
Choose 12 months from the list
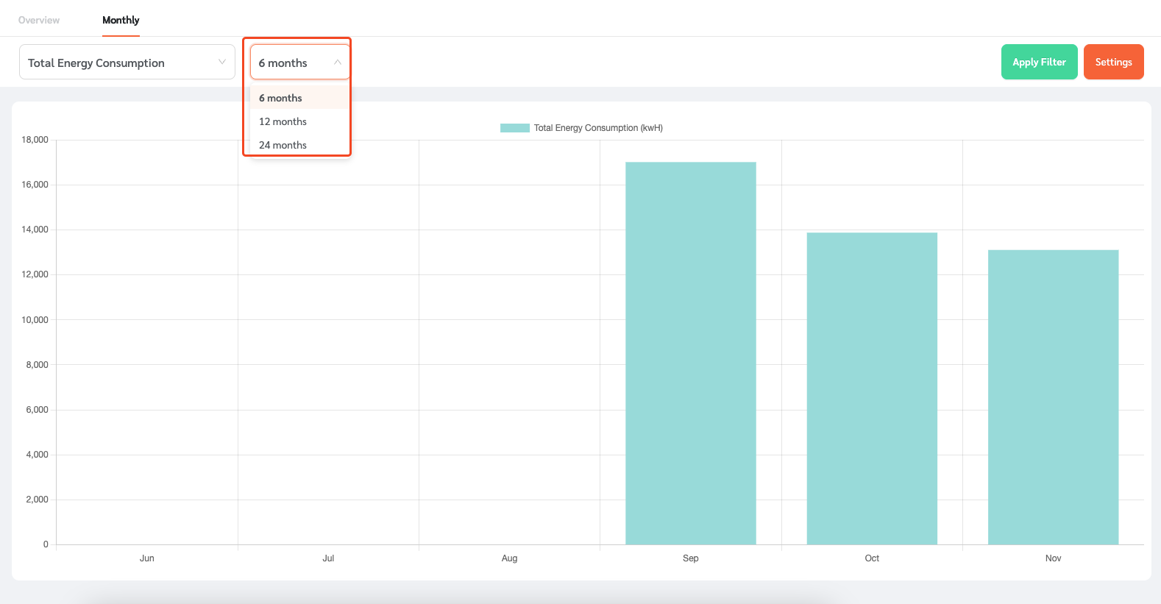click(300, 121)
